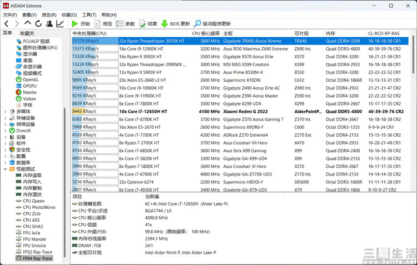Open the 文件(F) menu
Image resolution: width=417 pixels, height=265 pixels.
(10, 15)
